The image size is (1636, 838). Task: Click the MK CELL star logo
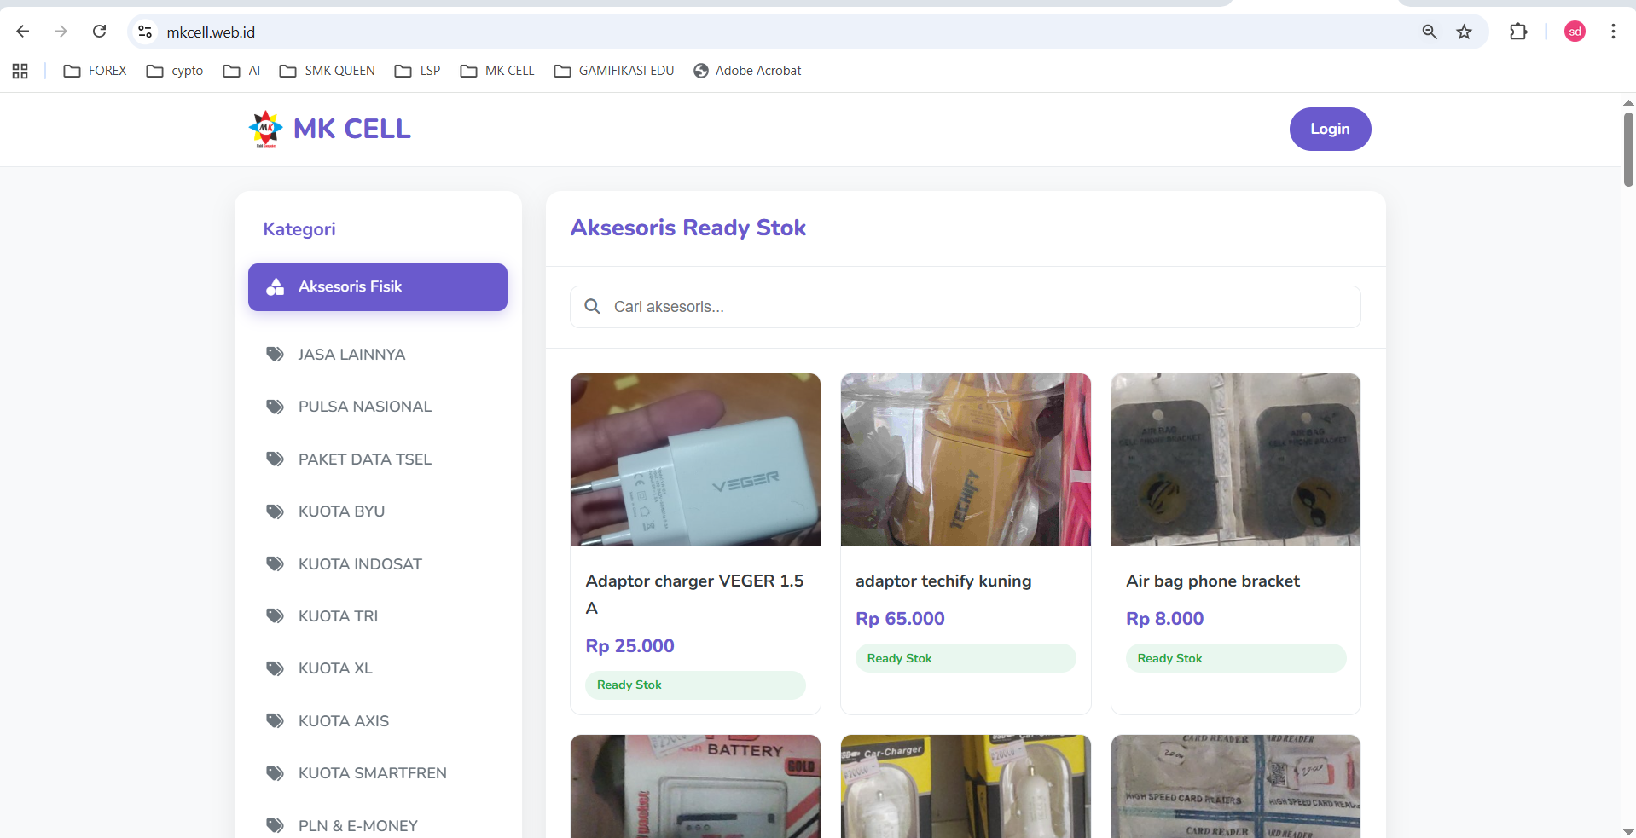click(266, 129)
